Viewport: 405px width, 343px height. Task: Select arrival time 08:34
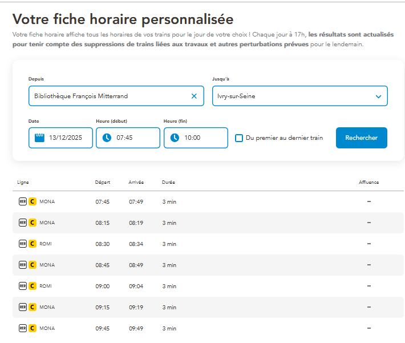pyautogui.click(x=136, y=244)
